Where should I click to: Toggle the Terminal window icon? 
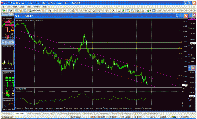(x=25, y=11)
